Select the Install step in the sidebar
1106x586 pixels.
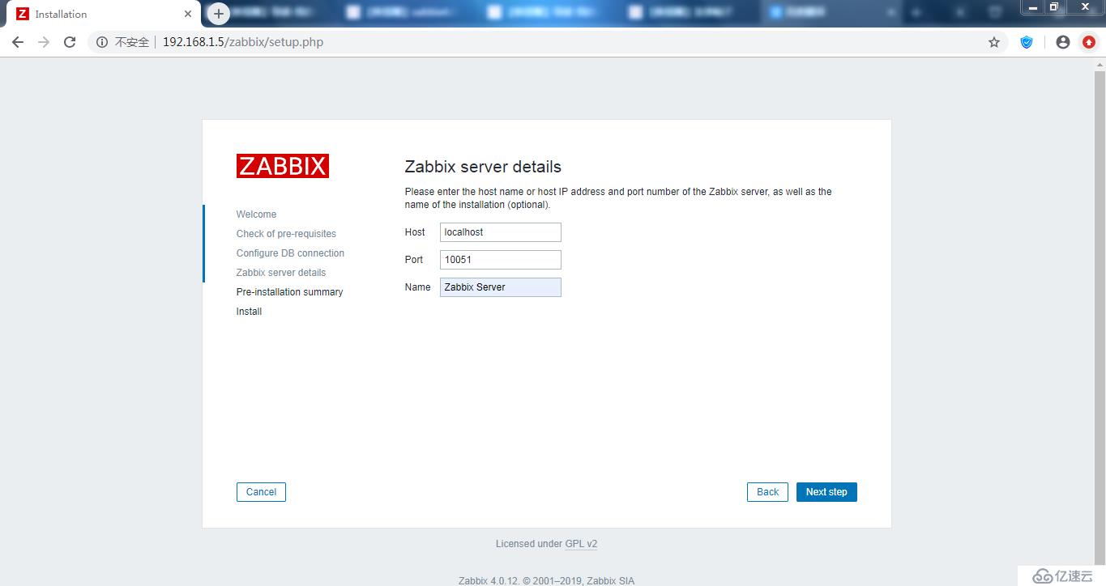point(249,312)
